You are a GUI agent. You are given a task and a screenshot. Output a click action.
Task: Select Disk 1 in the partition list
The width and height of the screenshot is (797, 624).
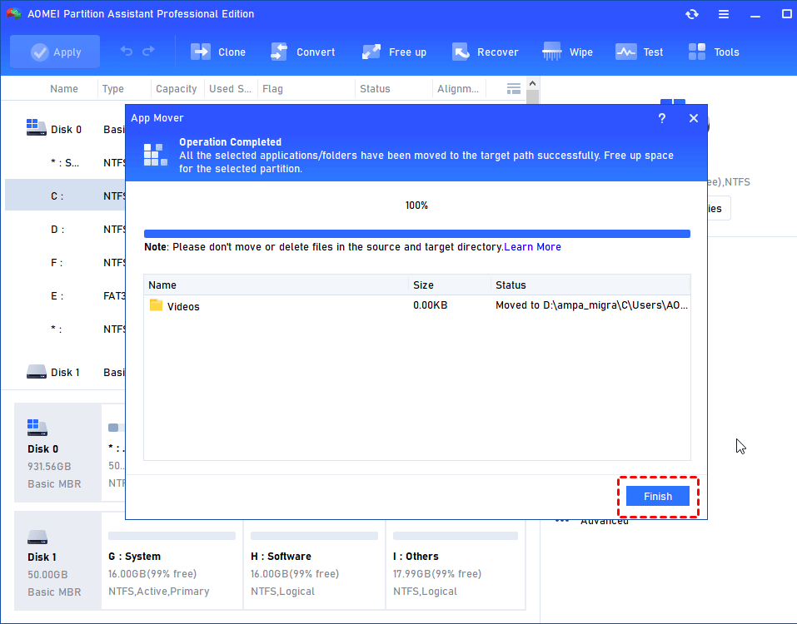coord(65,372)
